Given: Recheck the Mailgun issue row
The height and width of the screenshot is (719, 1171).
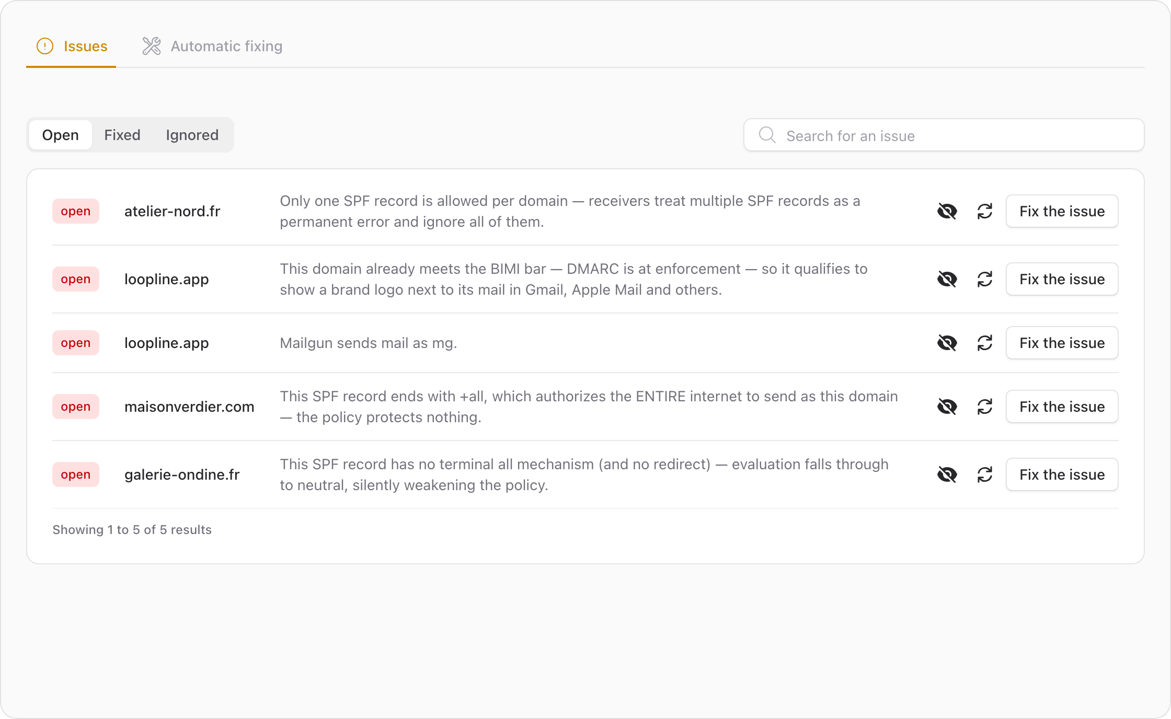Looking at the screenshot, I should click(985, 343).
